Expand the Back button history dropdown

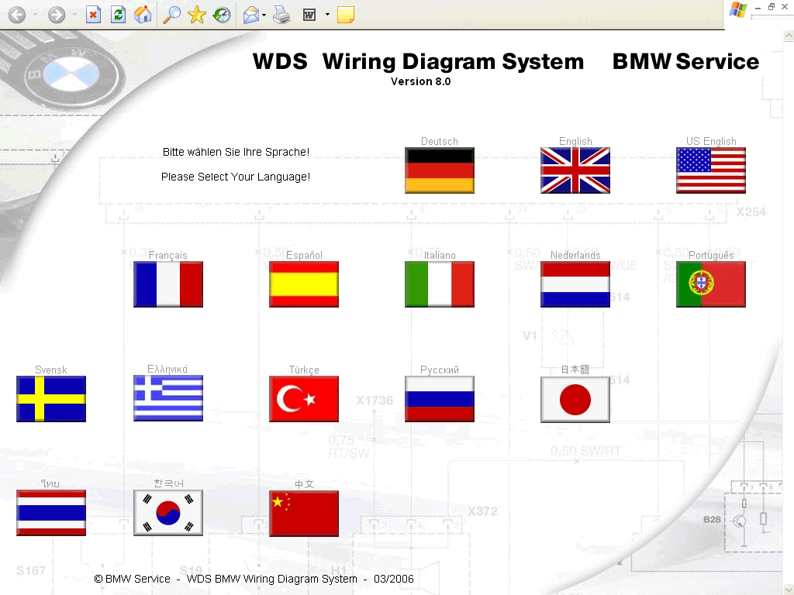(35, 15)
